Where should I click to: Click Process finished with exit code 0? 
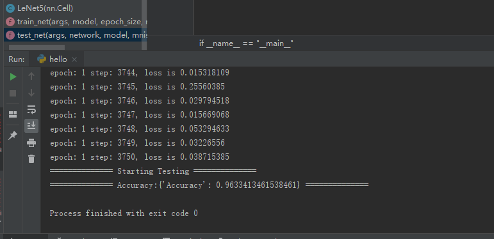click(124, 213)
